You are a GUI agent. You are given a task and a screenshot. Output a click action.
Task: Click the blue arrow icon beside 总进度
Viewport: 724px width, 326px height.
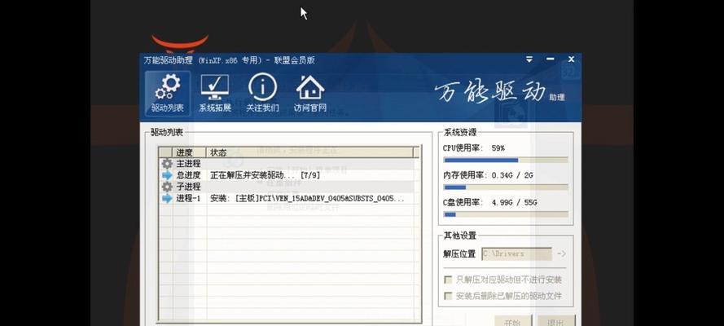(167, 175)
